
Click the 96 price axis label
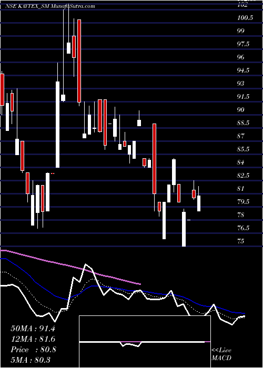click(241, 57)
